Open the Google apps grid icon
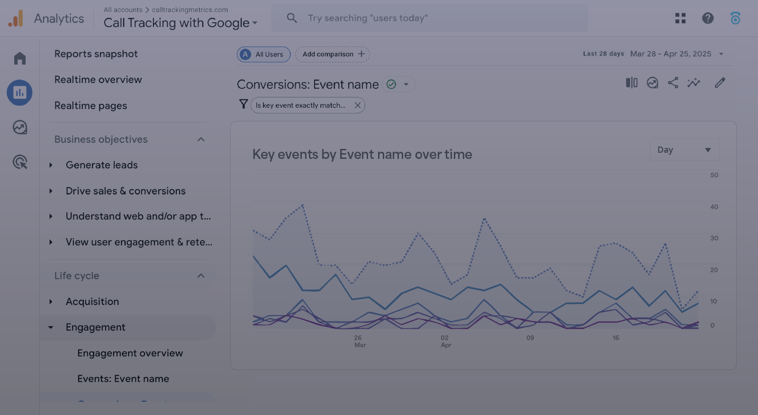The width and height of the screenshot is (758, 415). click(x=680, y=18)
